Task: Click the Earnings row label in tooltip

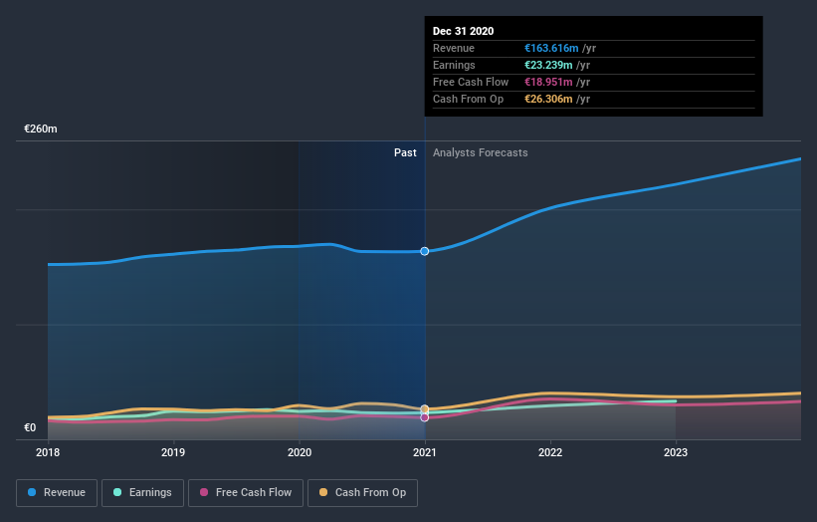Action: point(454,65)
